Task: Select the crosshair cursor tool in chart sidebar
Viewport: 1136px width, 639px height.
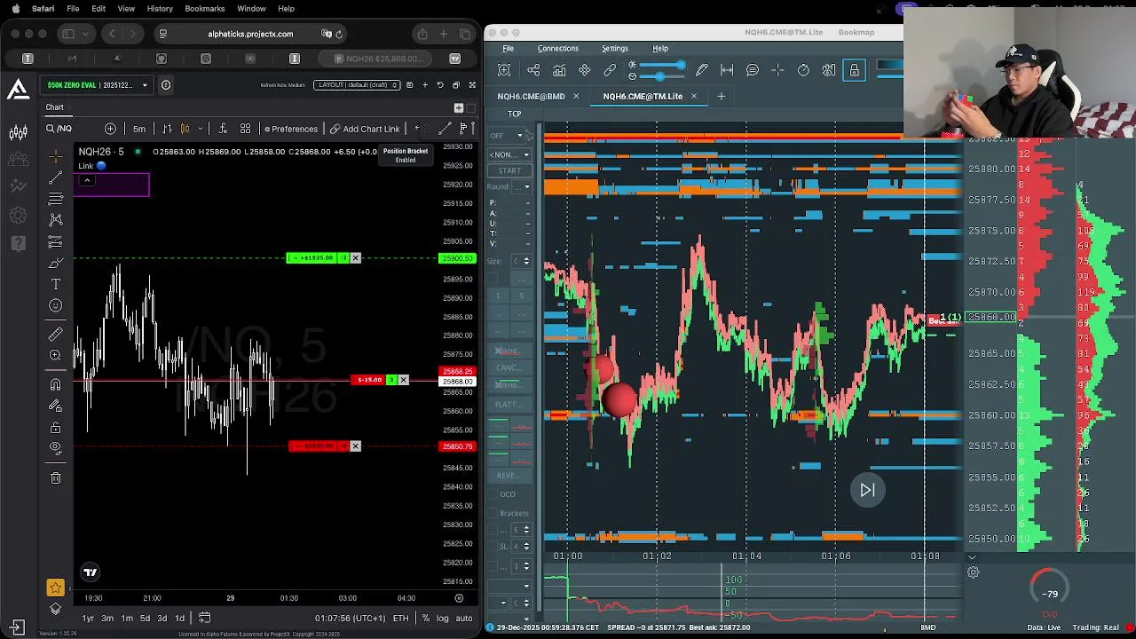Action: 55,155
